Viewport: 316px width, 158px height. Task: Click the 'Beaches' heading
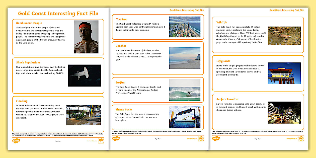[121, 46]
